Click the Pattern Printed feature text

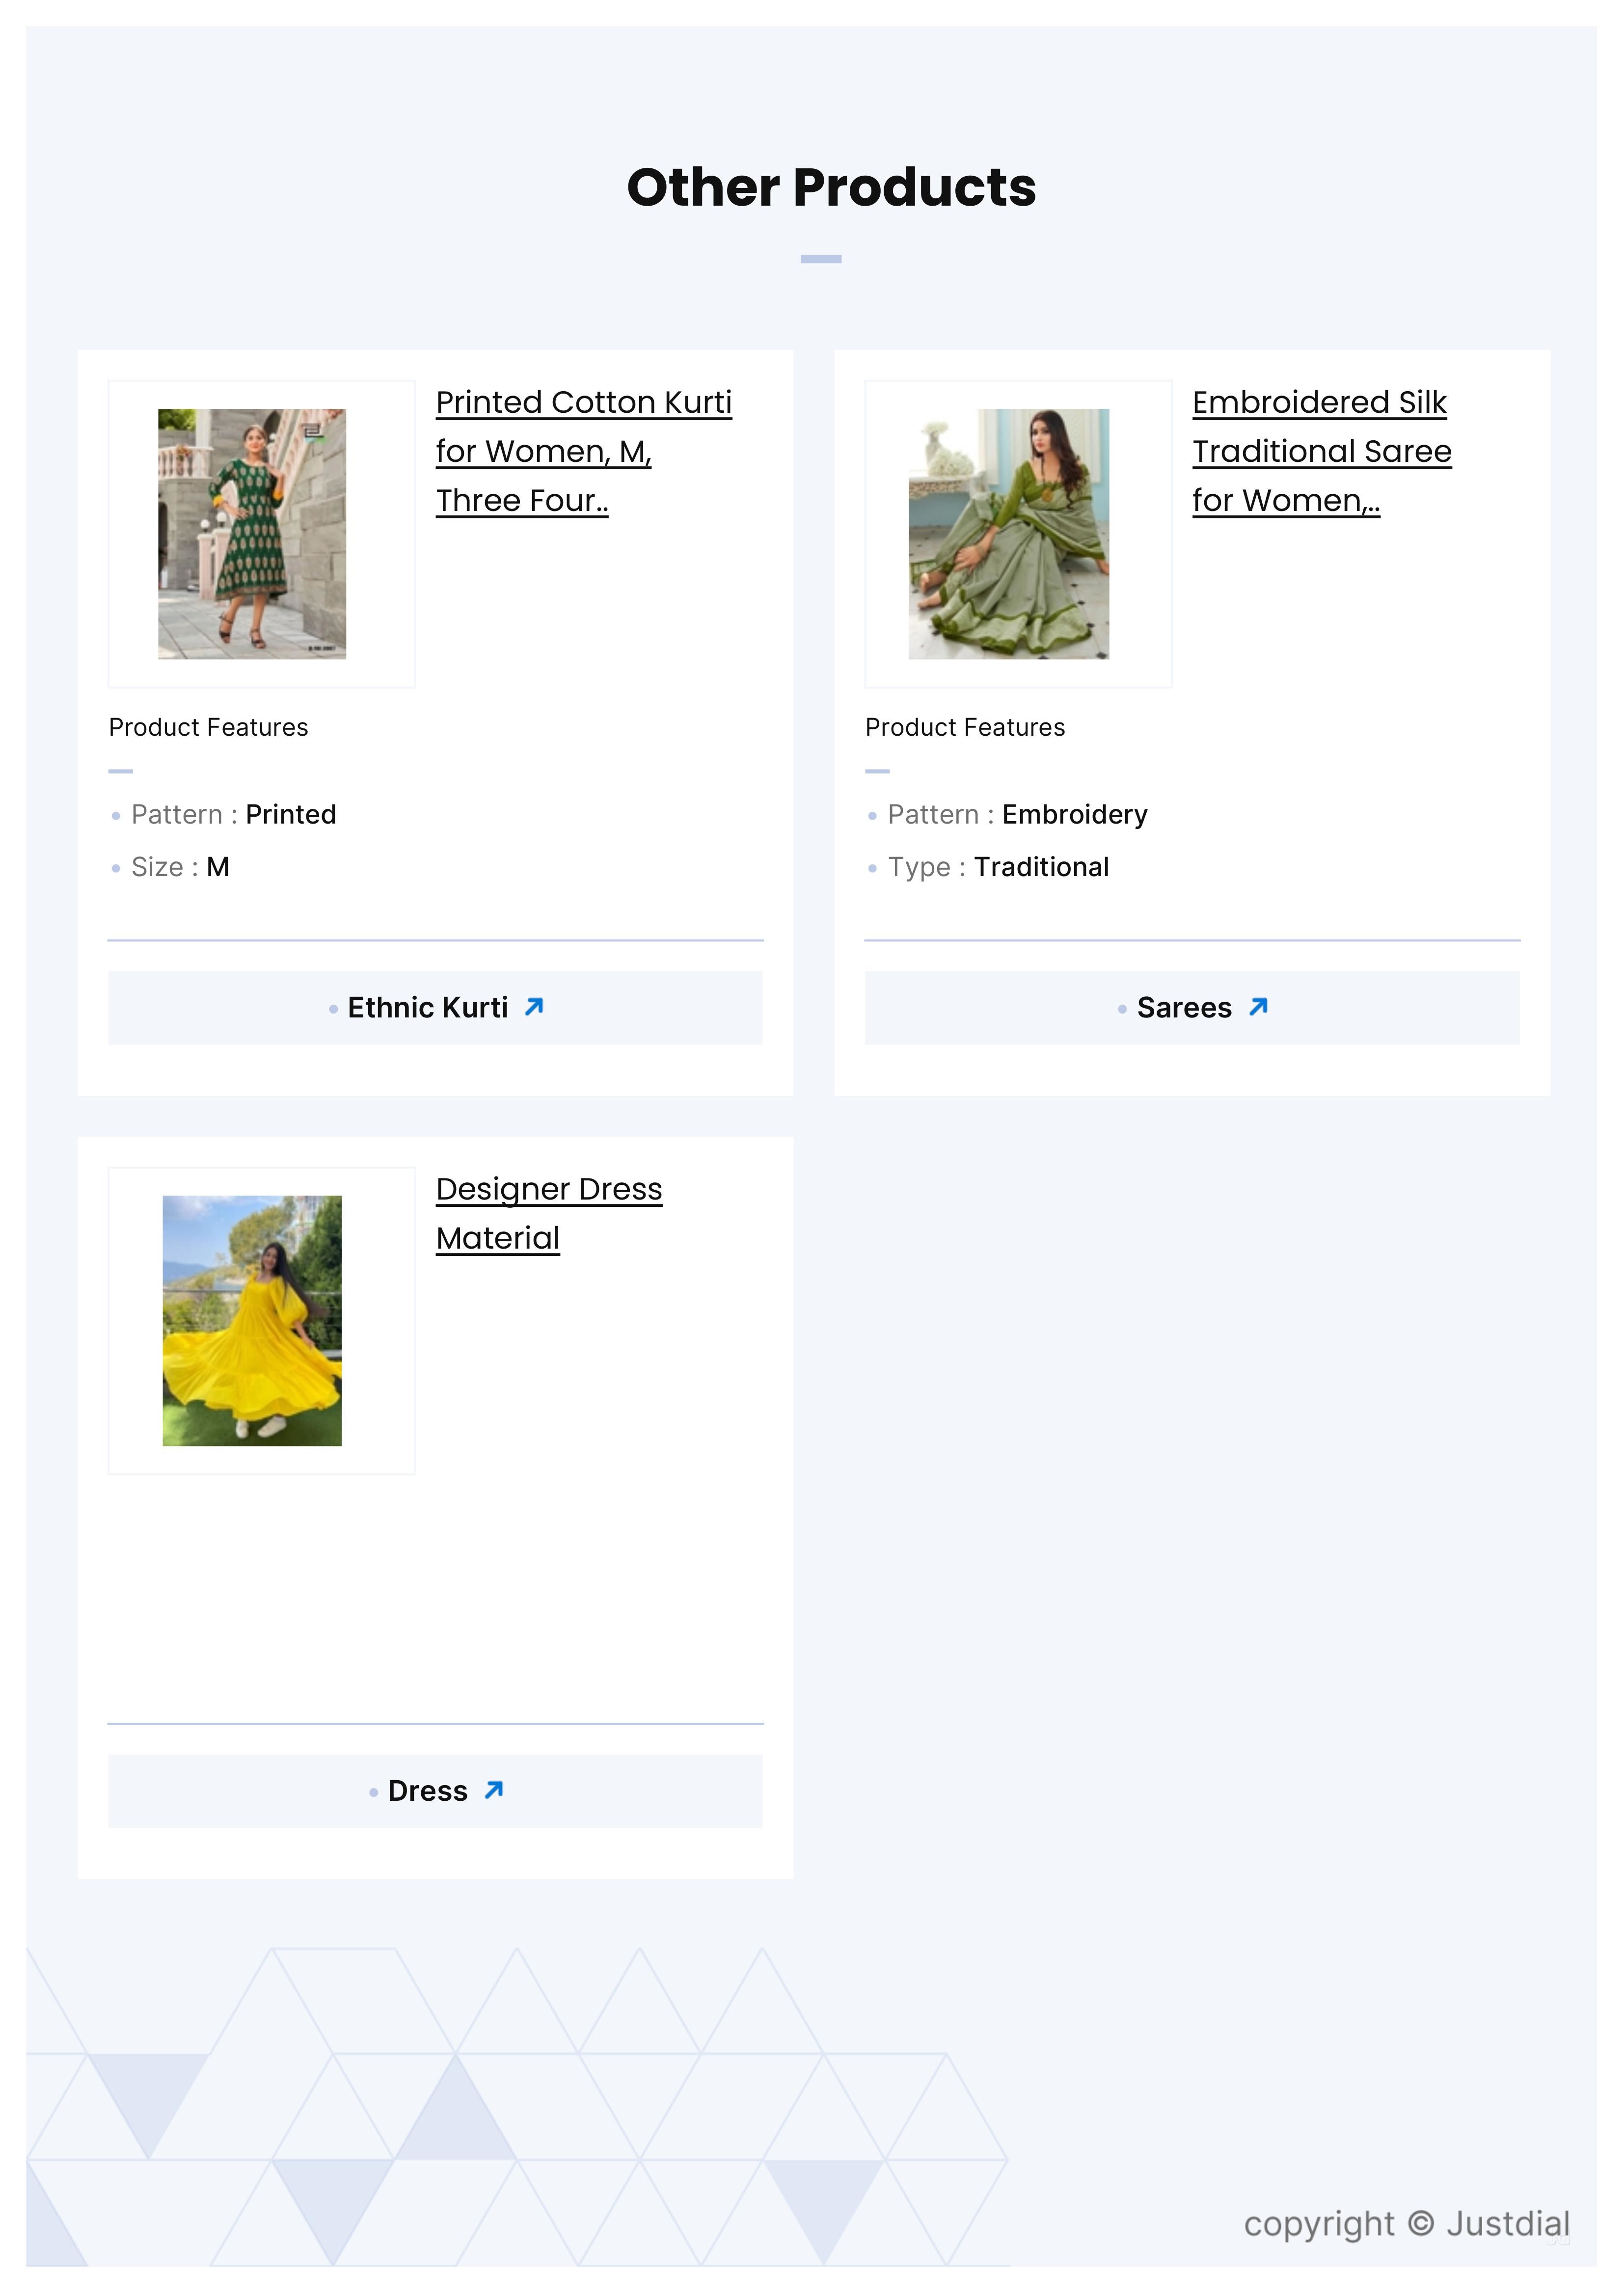tap(234, 814)
